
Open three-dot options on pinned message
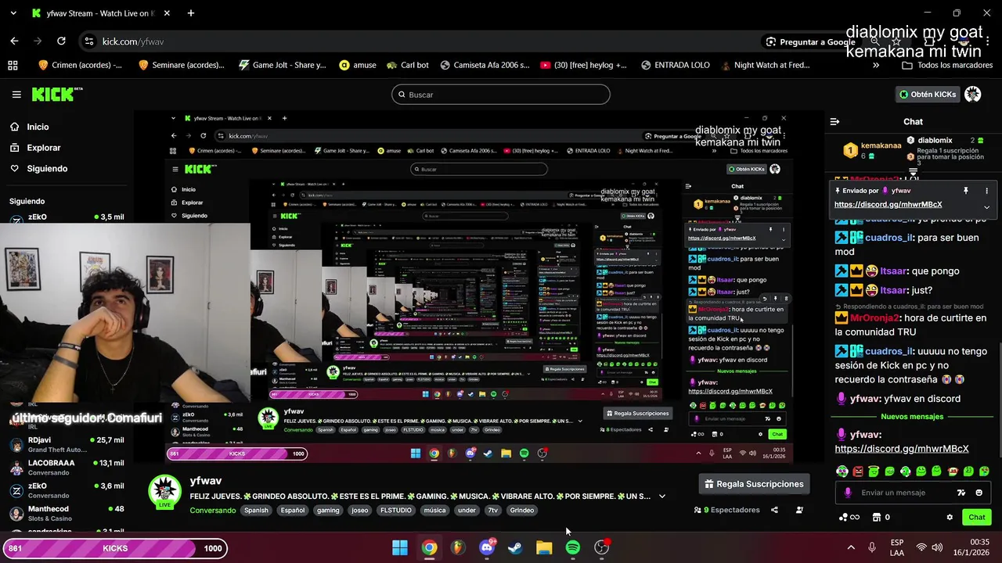pyautogui.click(x=986, y=191)
